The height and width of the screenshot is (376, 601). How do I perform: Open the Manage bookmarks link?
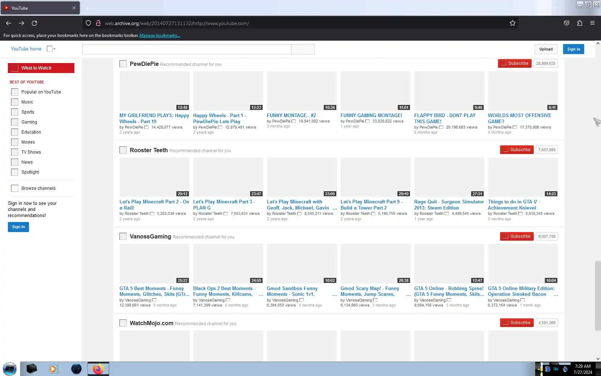(x=160, y=35)
